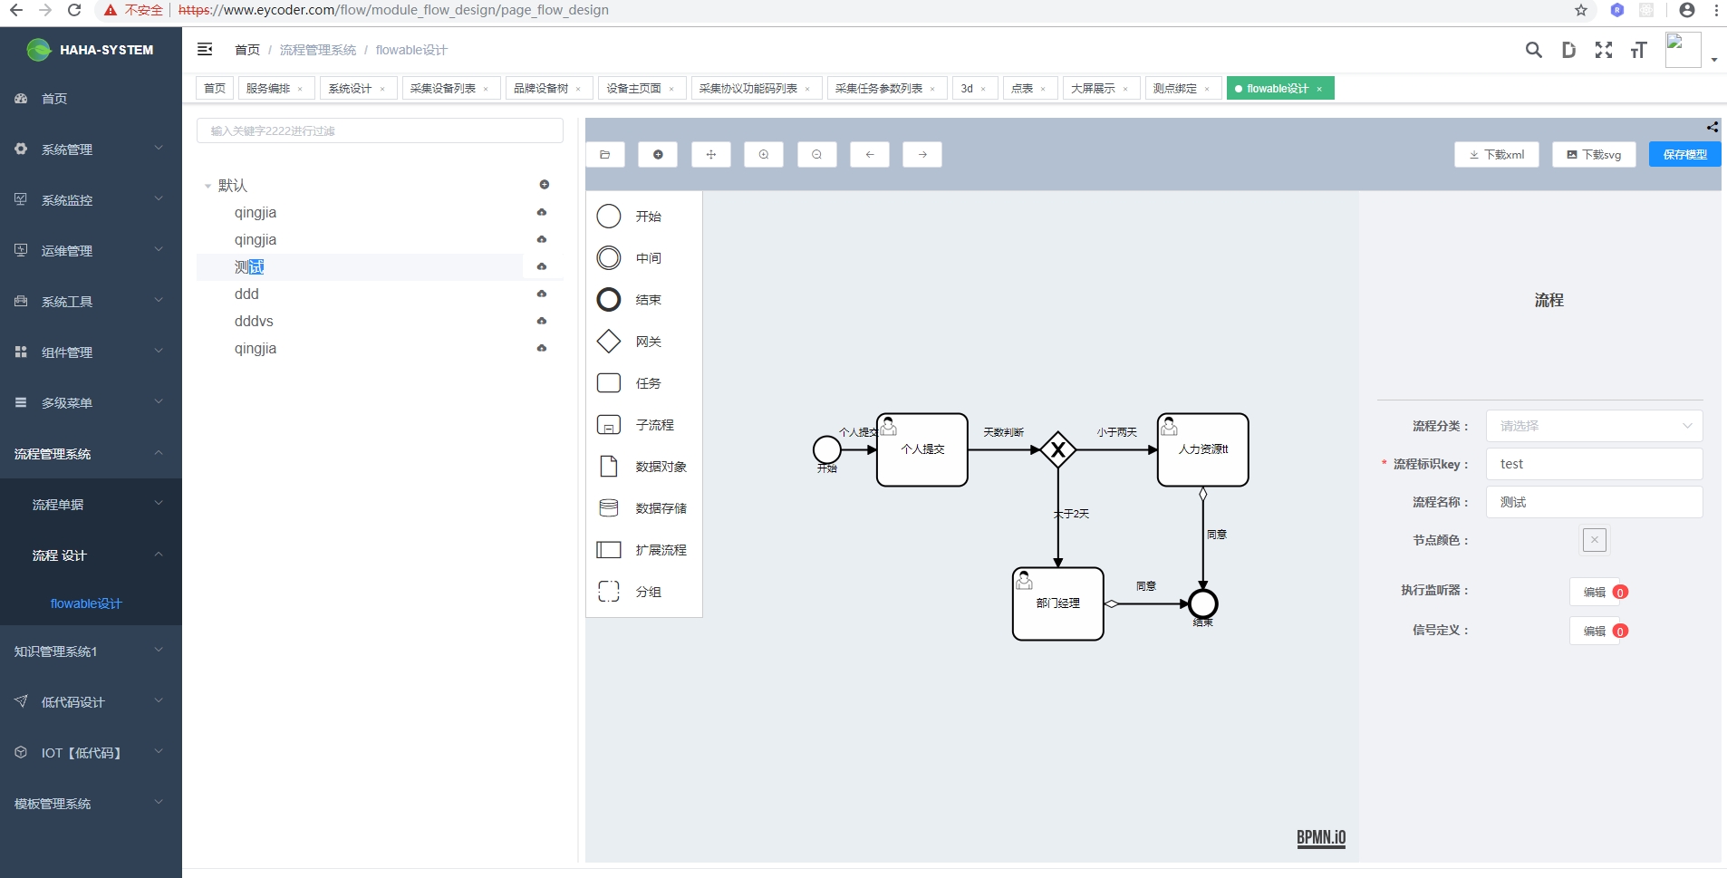
Task: Click the upload icon on the ddd row
Action: point(542,294)
